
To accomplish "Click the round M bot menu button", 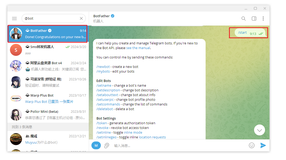I will pyautogui.click(x=96, y=145).
